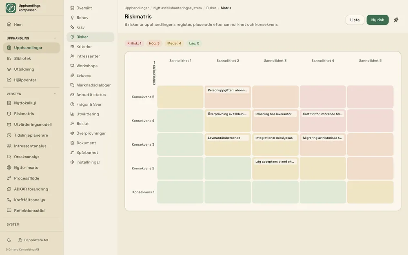This screenshot has height=255, width=408.
Task: Click the Översikt dashboard icon
Action: click(x=72, y=8)
